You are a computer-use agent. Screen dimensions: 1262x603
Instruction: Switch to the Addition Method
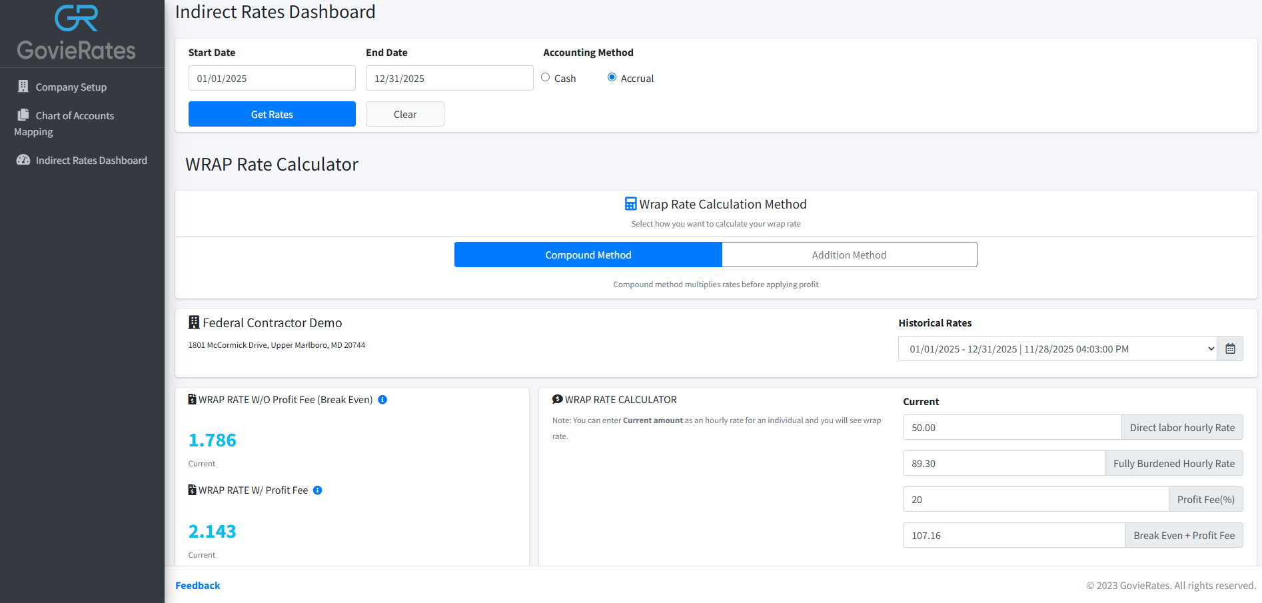pyautogui.click(x=849, y=255)
